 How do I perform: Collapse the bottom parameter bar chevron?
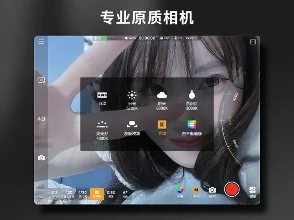click(x=41, y=197)
